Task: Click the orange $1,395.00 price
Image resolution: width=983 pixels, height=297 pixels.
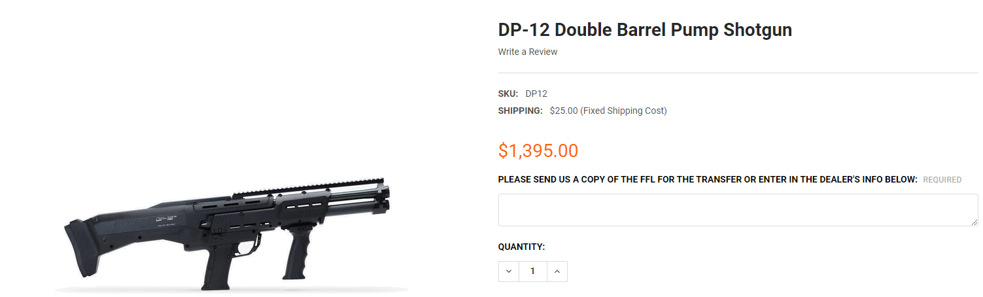Action: [538, 150]
